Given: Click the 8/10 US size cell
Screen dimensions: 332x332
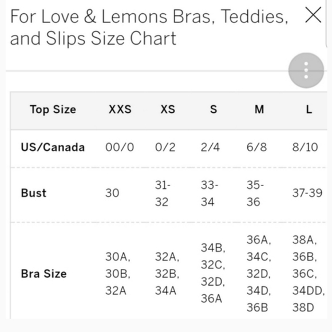Looking at the screenshot, I should 305,147.
